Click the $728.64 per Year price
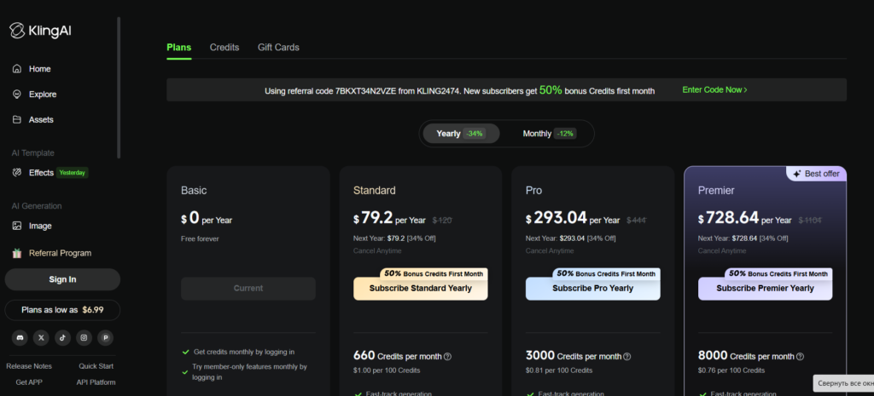 (745, 219)
